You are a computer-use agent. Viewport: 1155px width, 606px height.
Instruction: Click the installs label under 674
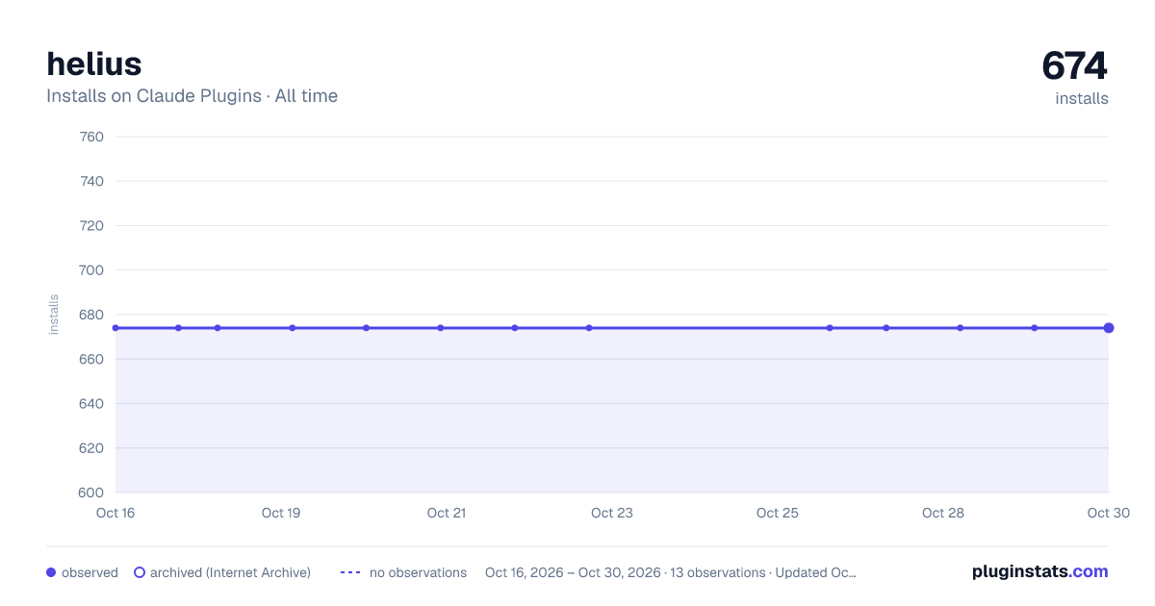click(x=1082, y=98)
